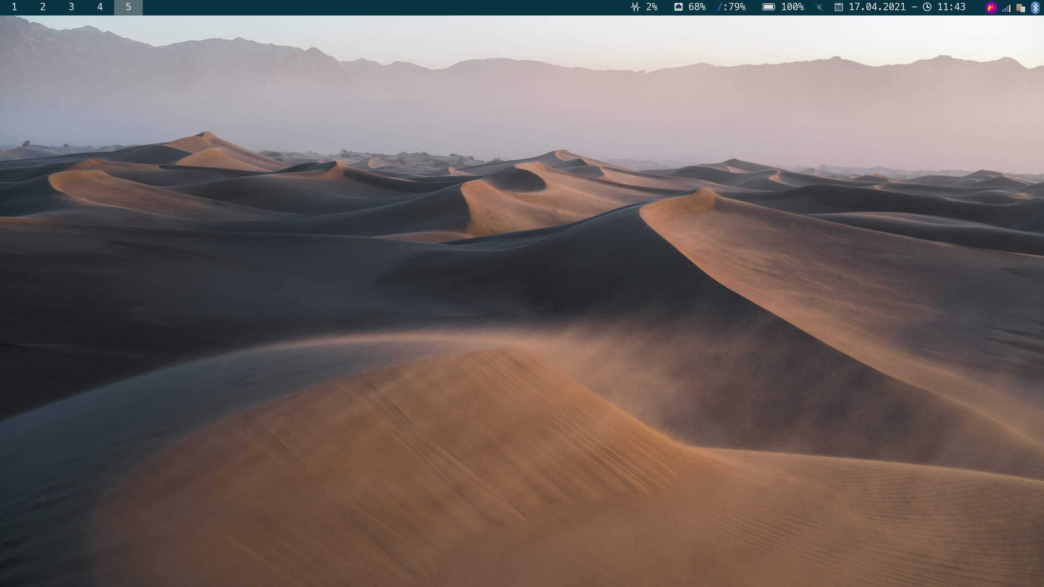Screen dimensions: 1044x587
Task: Click the 100% battery level text
Action: pos(792,7)
